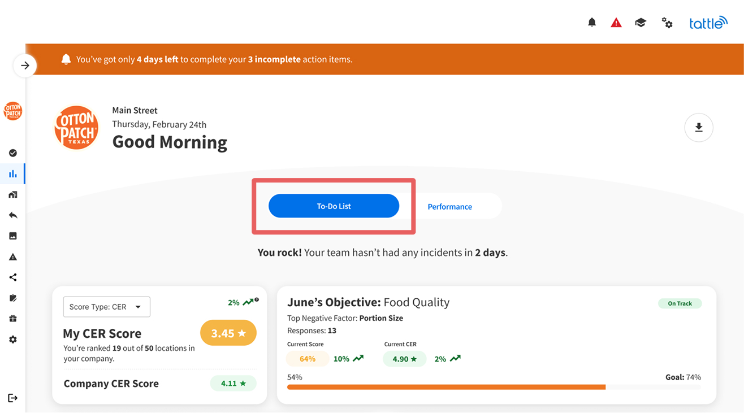Click the logout icon in sidebar
Screen dimensions: 744x413
tap(12, 398)
